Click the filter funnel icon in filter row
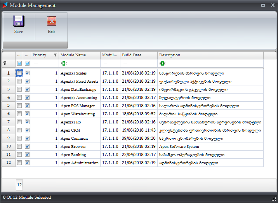 pyautogui.click(x=5, y=63)
